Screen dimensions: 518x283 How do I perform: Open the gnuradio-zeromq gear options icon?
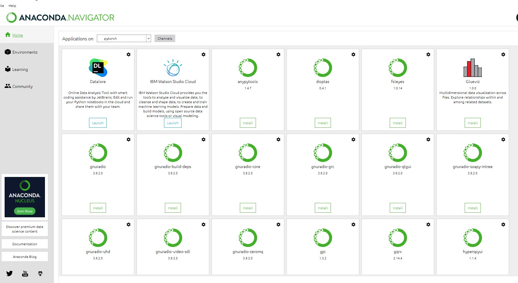tap(278, 224)
